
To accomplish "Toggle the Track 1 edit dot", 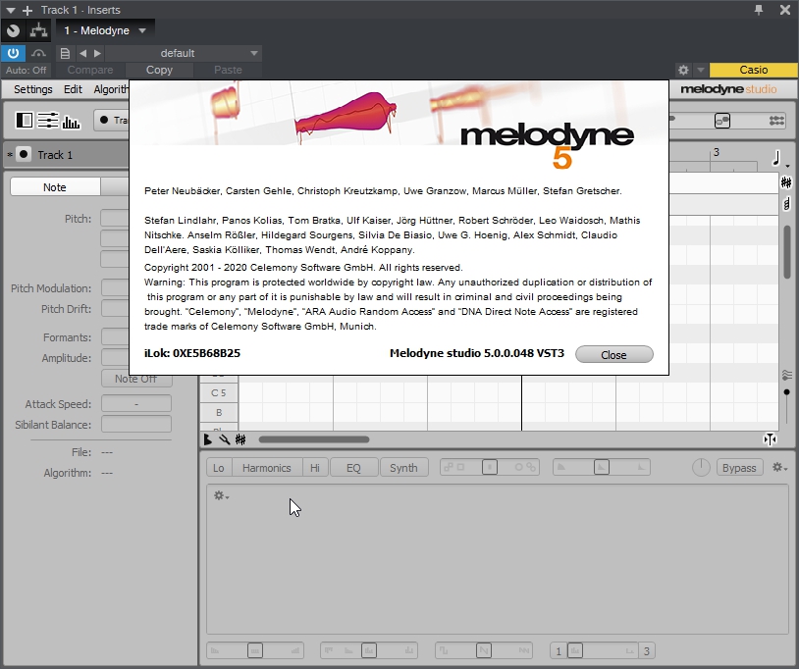I will [24, 154].
